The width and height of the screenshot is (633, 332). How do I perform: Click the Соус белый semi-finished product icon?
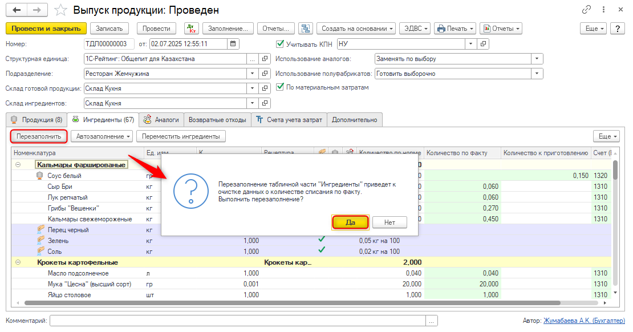(x=39, y=175)
